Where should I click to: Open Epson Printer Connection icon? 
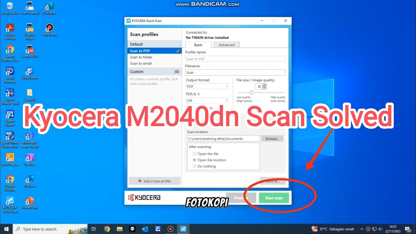(x=10, y=140)
